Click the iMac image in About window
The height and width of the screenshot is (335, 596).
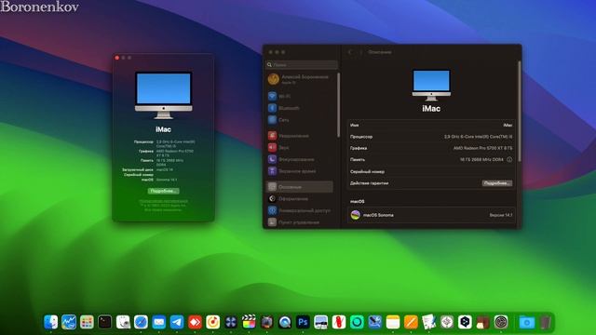(164, 95)
